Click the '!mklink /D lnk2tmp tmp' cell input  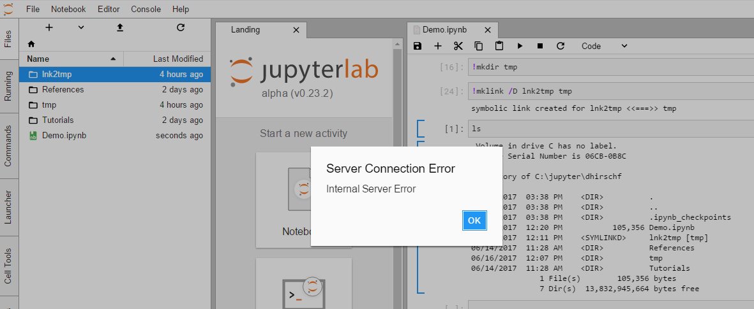coord(611,91)
